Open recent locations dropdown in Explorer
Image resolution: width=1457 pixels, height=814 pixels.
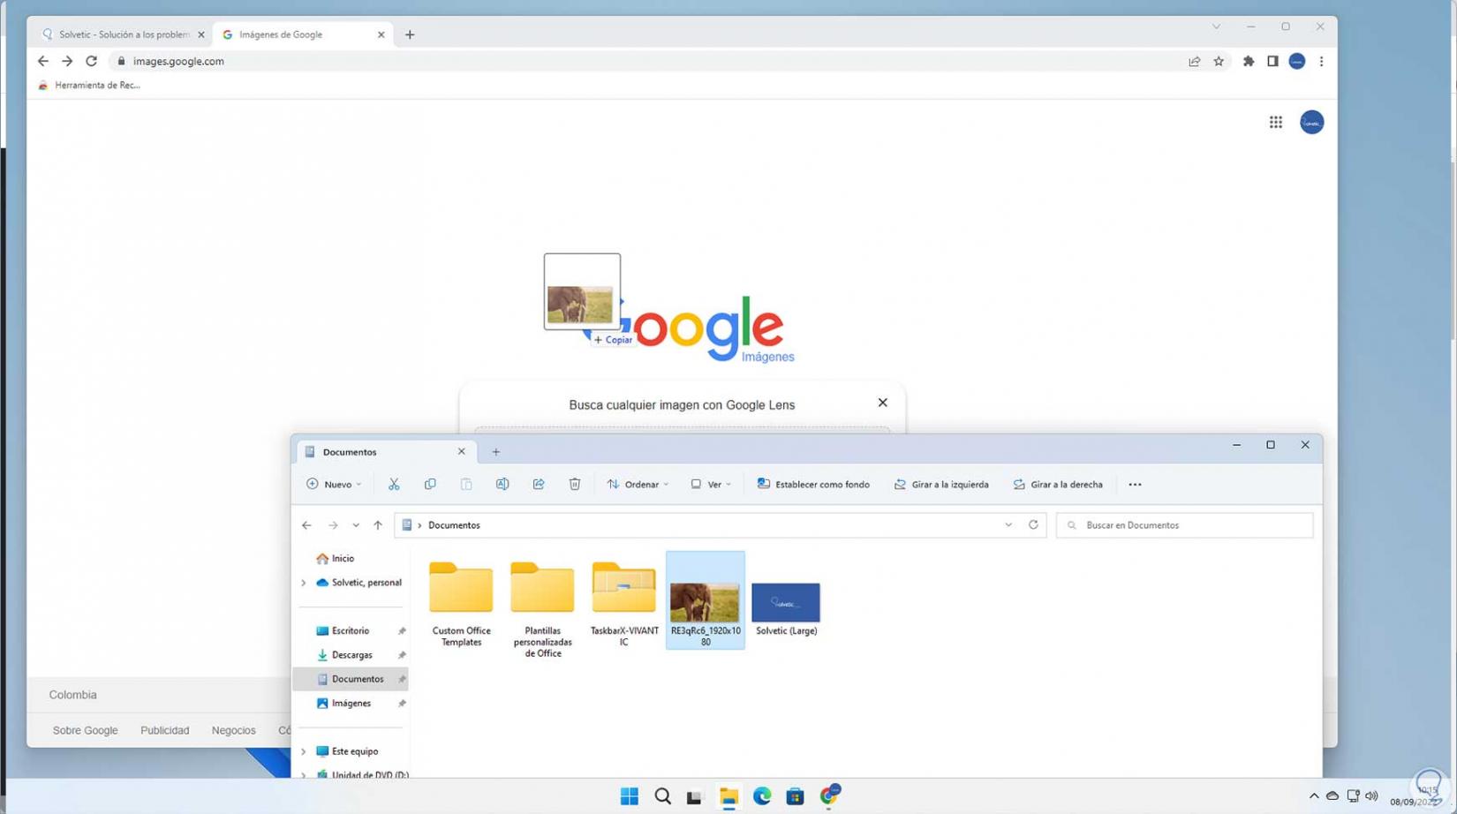[x=356, y=525]
